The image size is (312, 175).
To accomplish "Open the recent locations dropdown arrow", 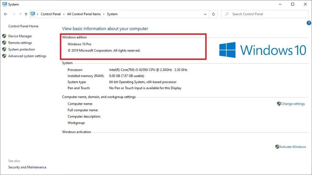I will coord(20,14).
